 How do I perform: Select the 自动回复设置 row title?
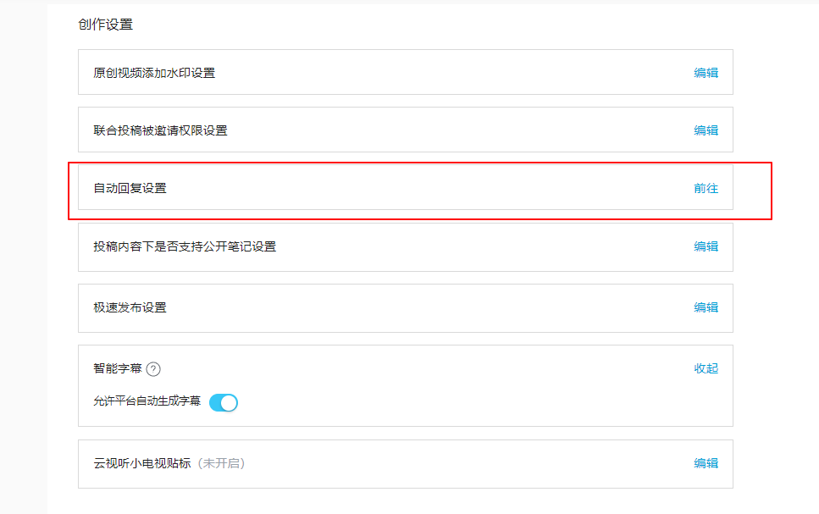(130, 188)
